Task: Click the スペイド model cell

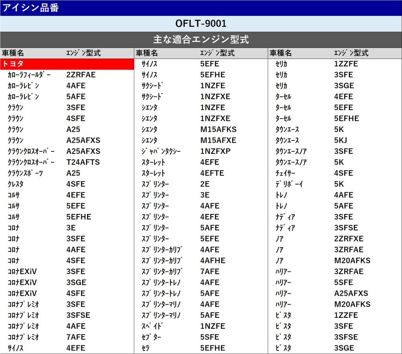Action: coord(152,326)
